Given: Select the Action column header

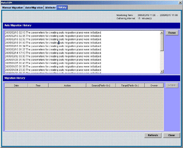Looking at the screenshot, I should pos(67,85).
